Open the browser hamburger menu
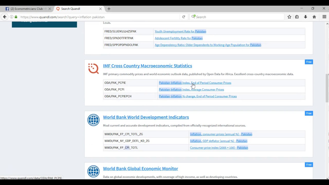The height and width of the screenshot is (185, 329). point(324,17)
